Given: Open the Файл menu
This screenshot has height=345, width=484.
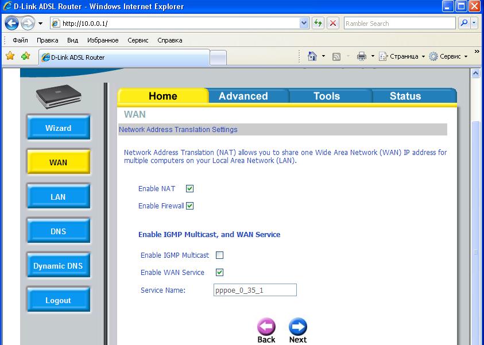Looking at the screenshot, I should (x=20, y=40).
